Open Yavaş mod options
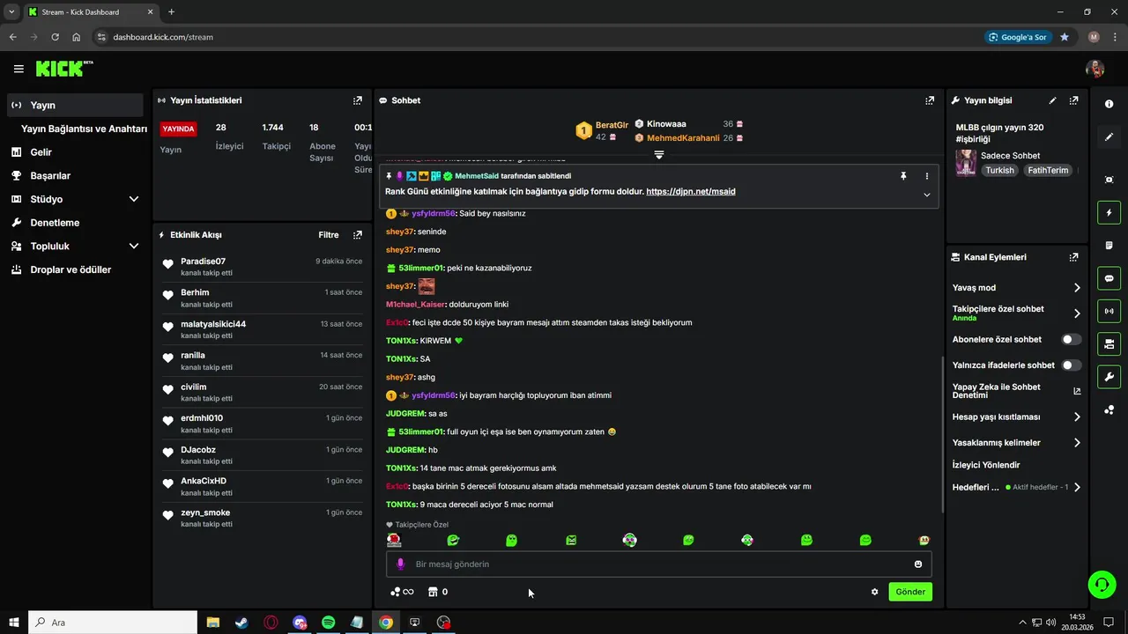 [x=1016, y=288]
